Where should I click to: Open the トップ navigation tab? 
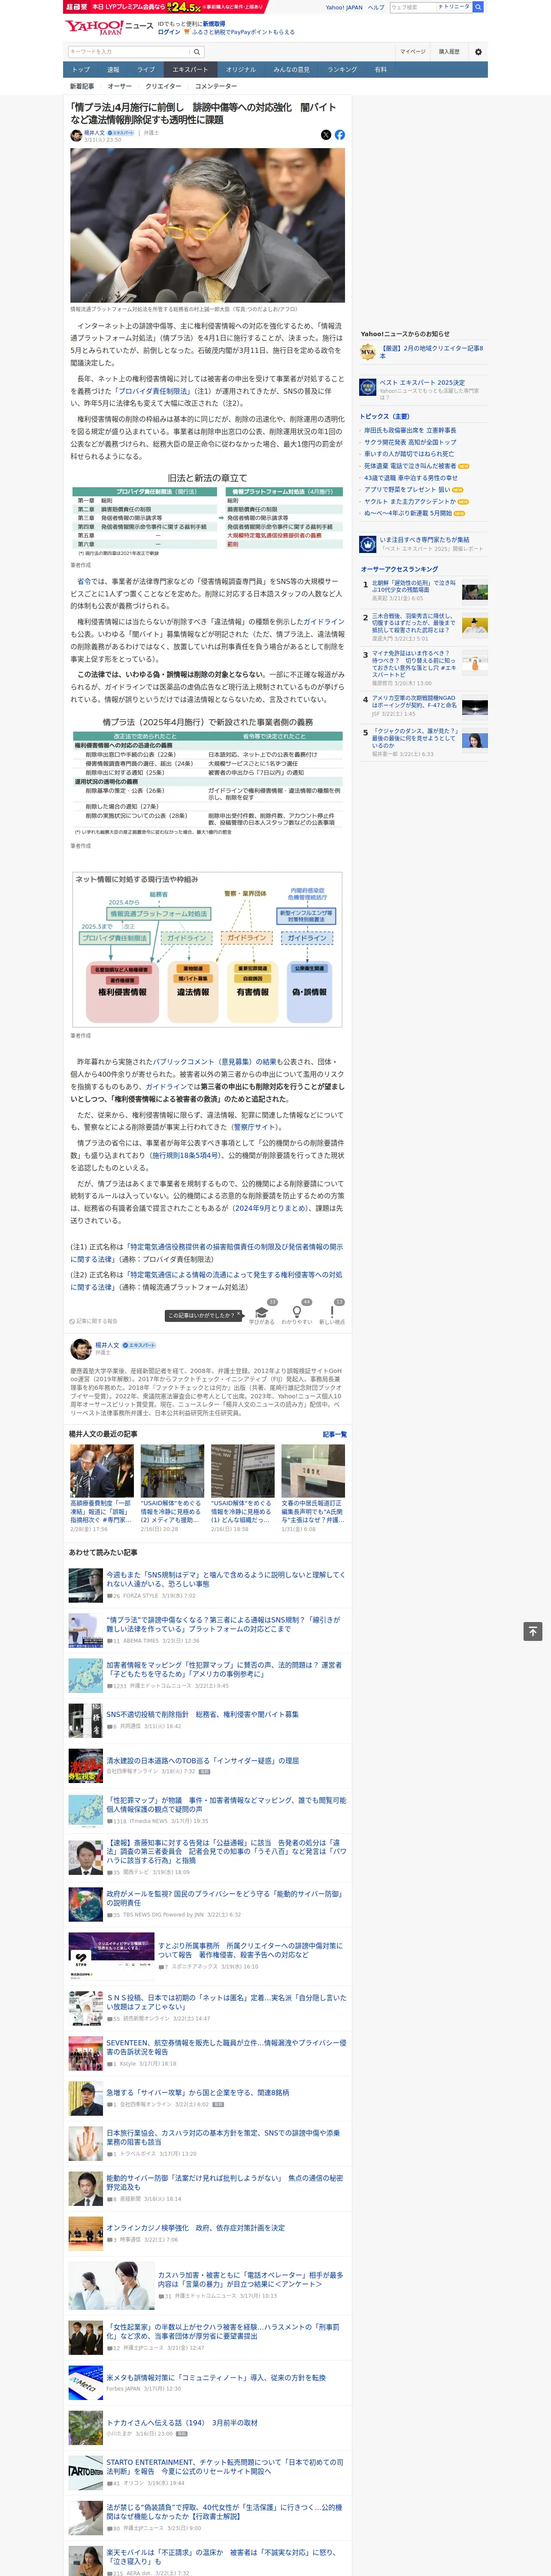[x=81, y=70]
